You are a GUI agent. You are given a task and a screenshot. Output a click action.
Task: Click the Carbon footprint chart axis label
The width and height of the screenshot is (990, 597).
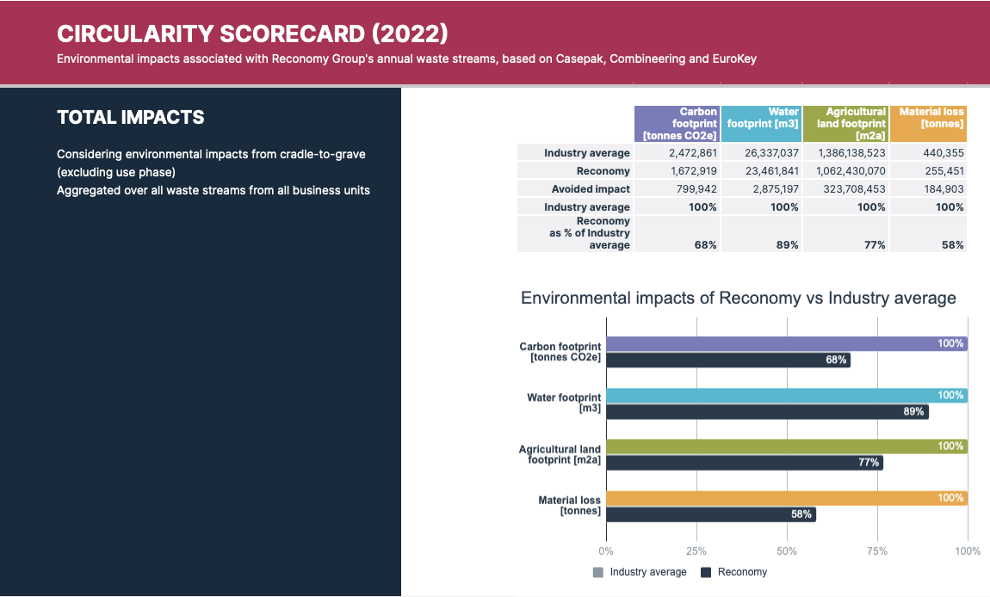(560, 352)
